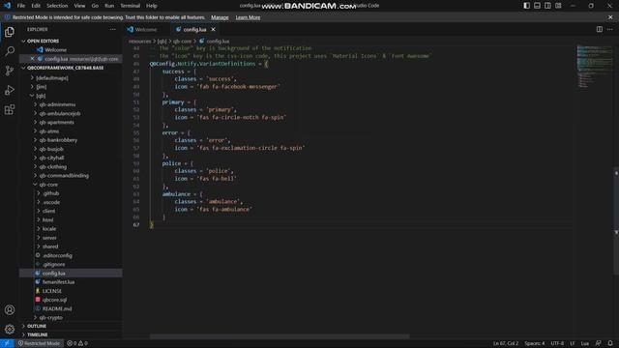This screenshot has width=619, height=348.
Task: Switch to the Welcome tab
Action: 146,30
